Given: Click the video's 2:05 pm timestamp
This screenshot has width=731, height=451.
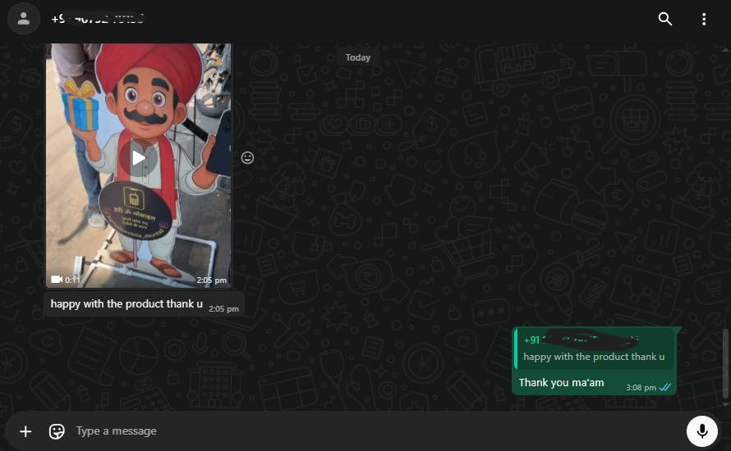Looking at the screenshot, I should tap(211, 280).
